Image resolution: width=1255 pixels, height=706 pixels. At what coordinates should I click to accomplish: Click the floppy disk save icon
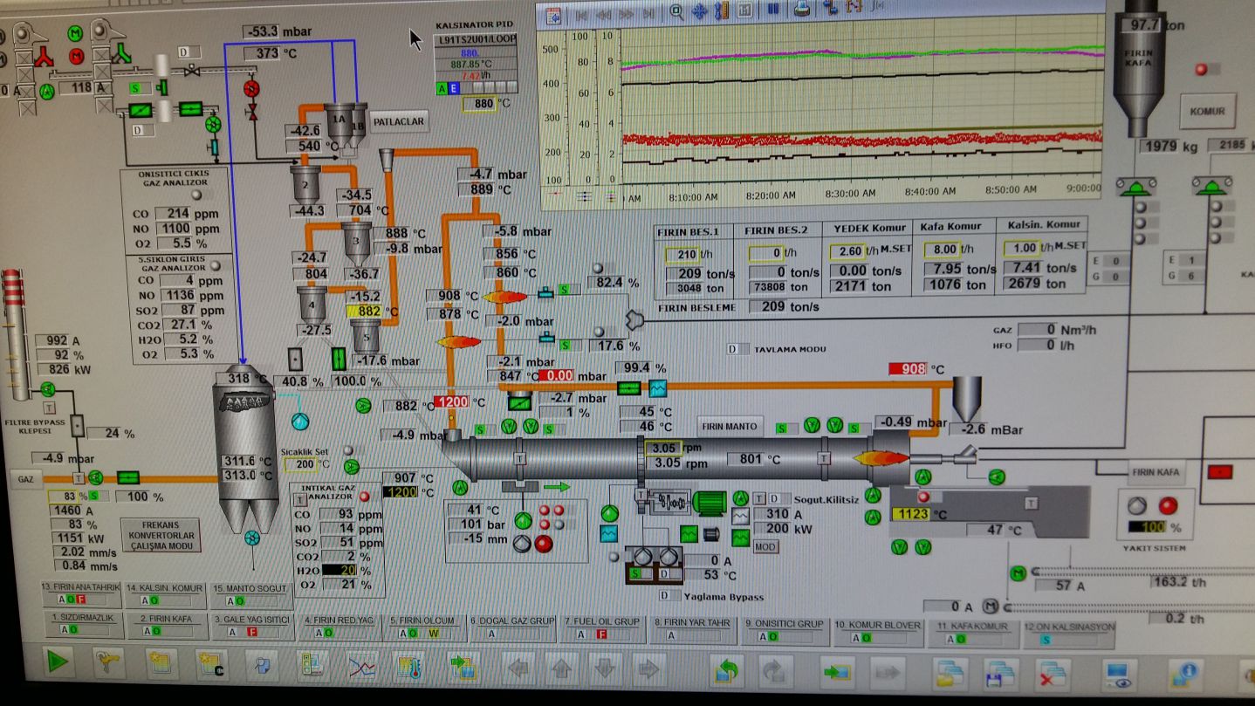(1000, 673)
